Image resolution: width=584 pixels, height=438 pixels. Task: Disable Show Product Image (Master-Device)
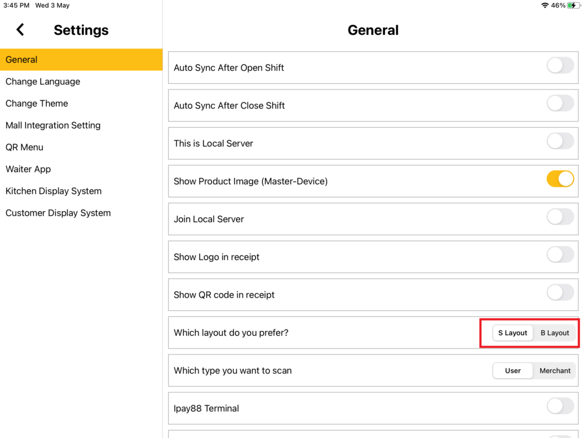pos(560,179)
